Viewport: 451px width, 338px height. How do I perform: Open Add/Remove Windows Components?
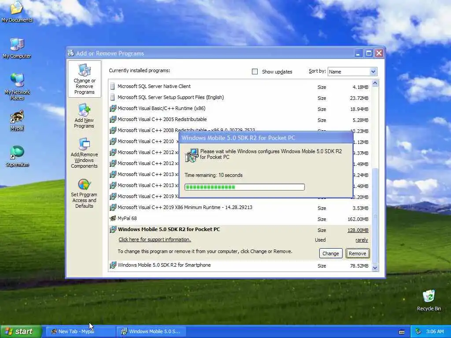(x=84, y=153)
